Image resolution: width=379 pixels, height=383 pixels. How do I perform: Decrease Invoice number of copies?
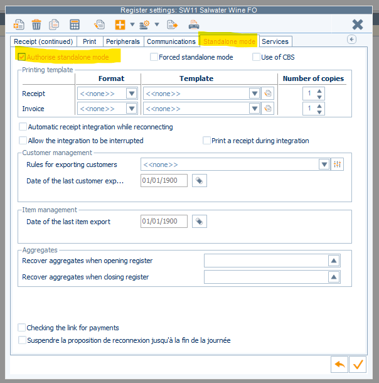pos(319,112)
